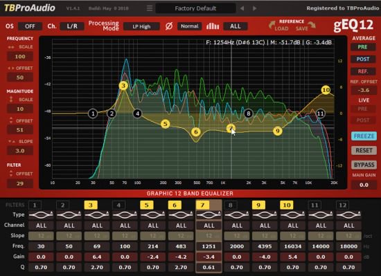This screenshot has width=381, height=276.
Task: Toggle the BYPASS button
Action: [x=364, y=165]
